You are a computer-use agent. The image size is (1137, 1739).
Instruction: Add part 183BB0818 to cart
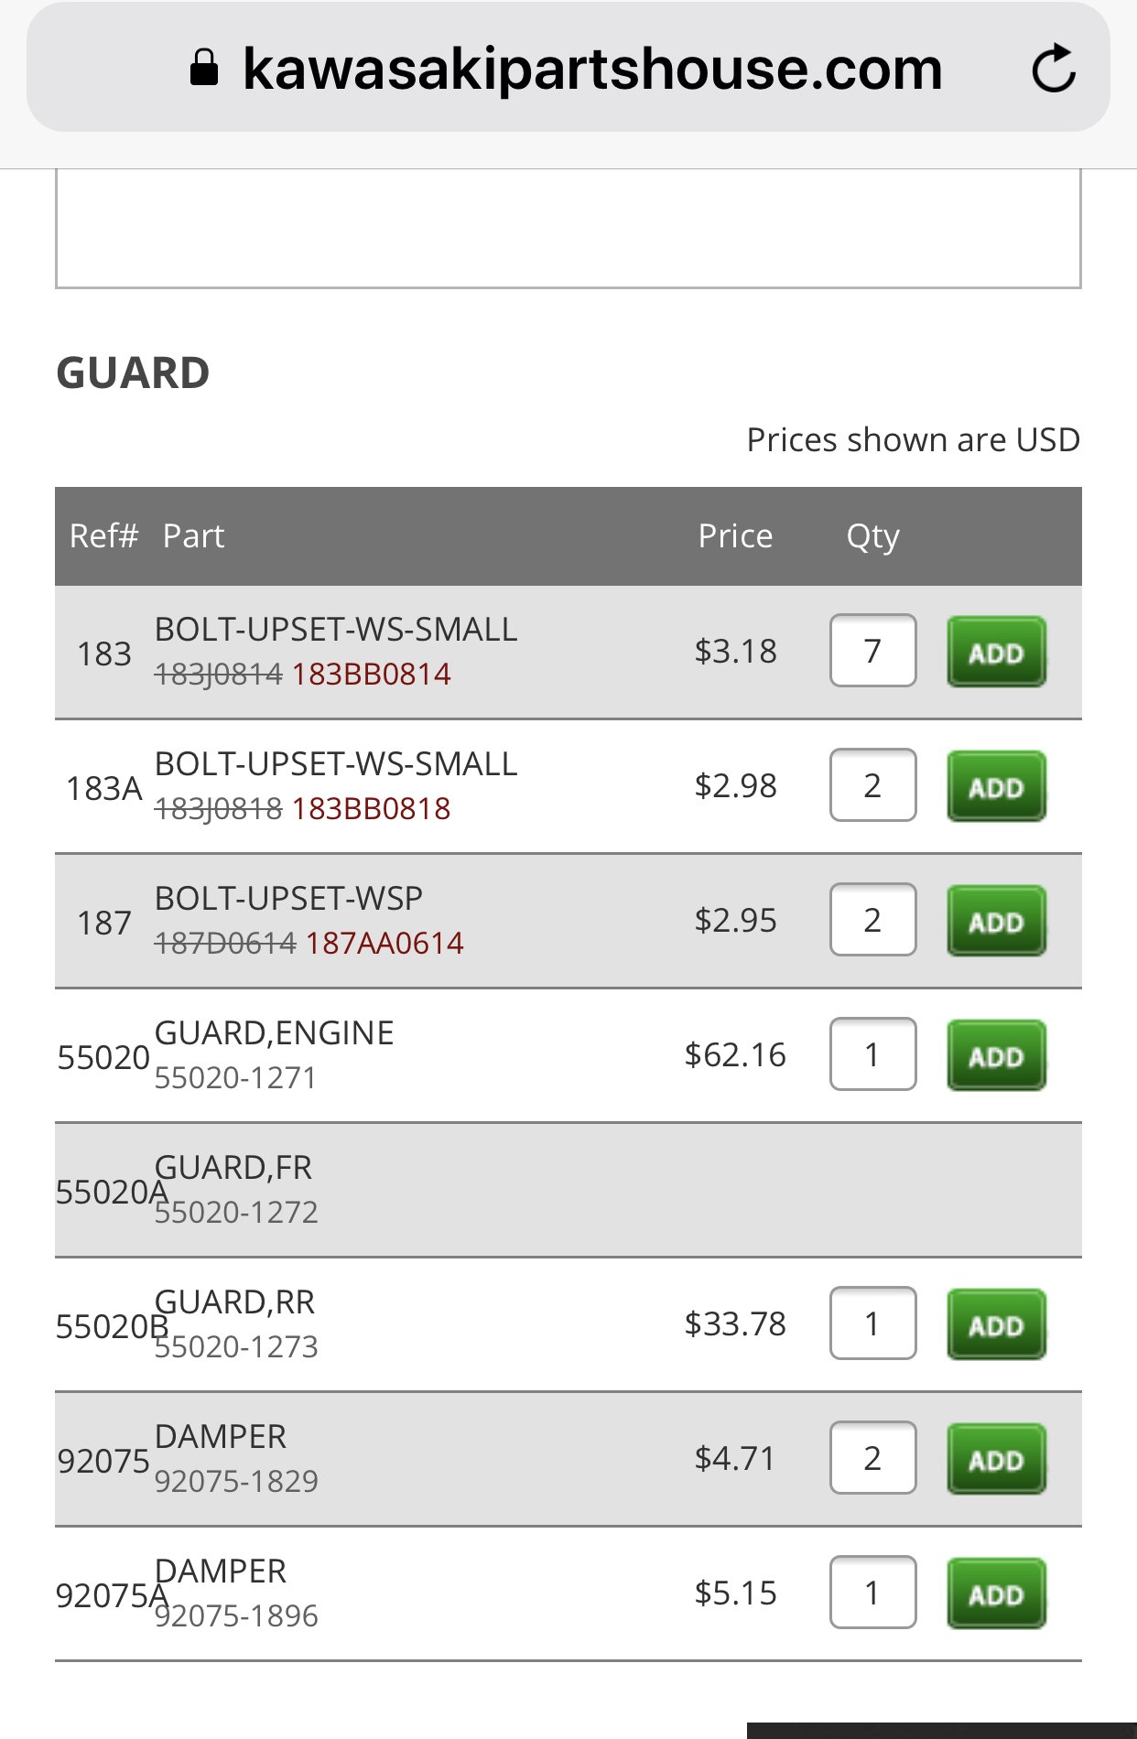[996, 786]
